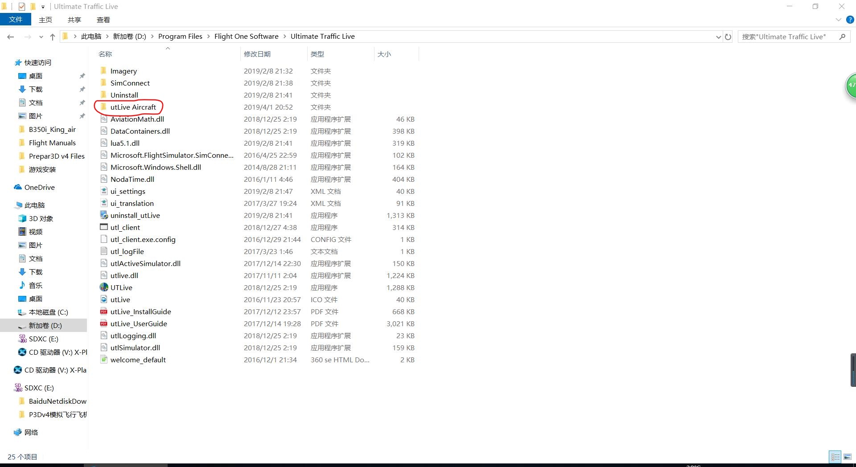Switch to the 共享 Share ribbon tab
This screenshot has height=467, width=856.
point(74,20)
